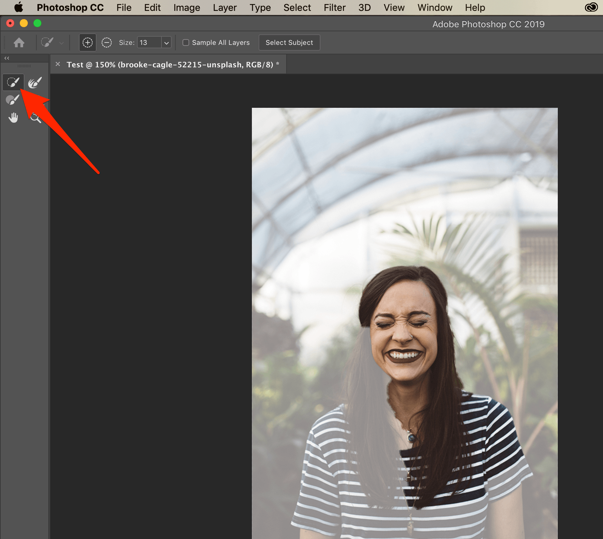Click the brush Size input field
Screen dimensions: 603x539
(149, 43)
